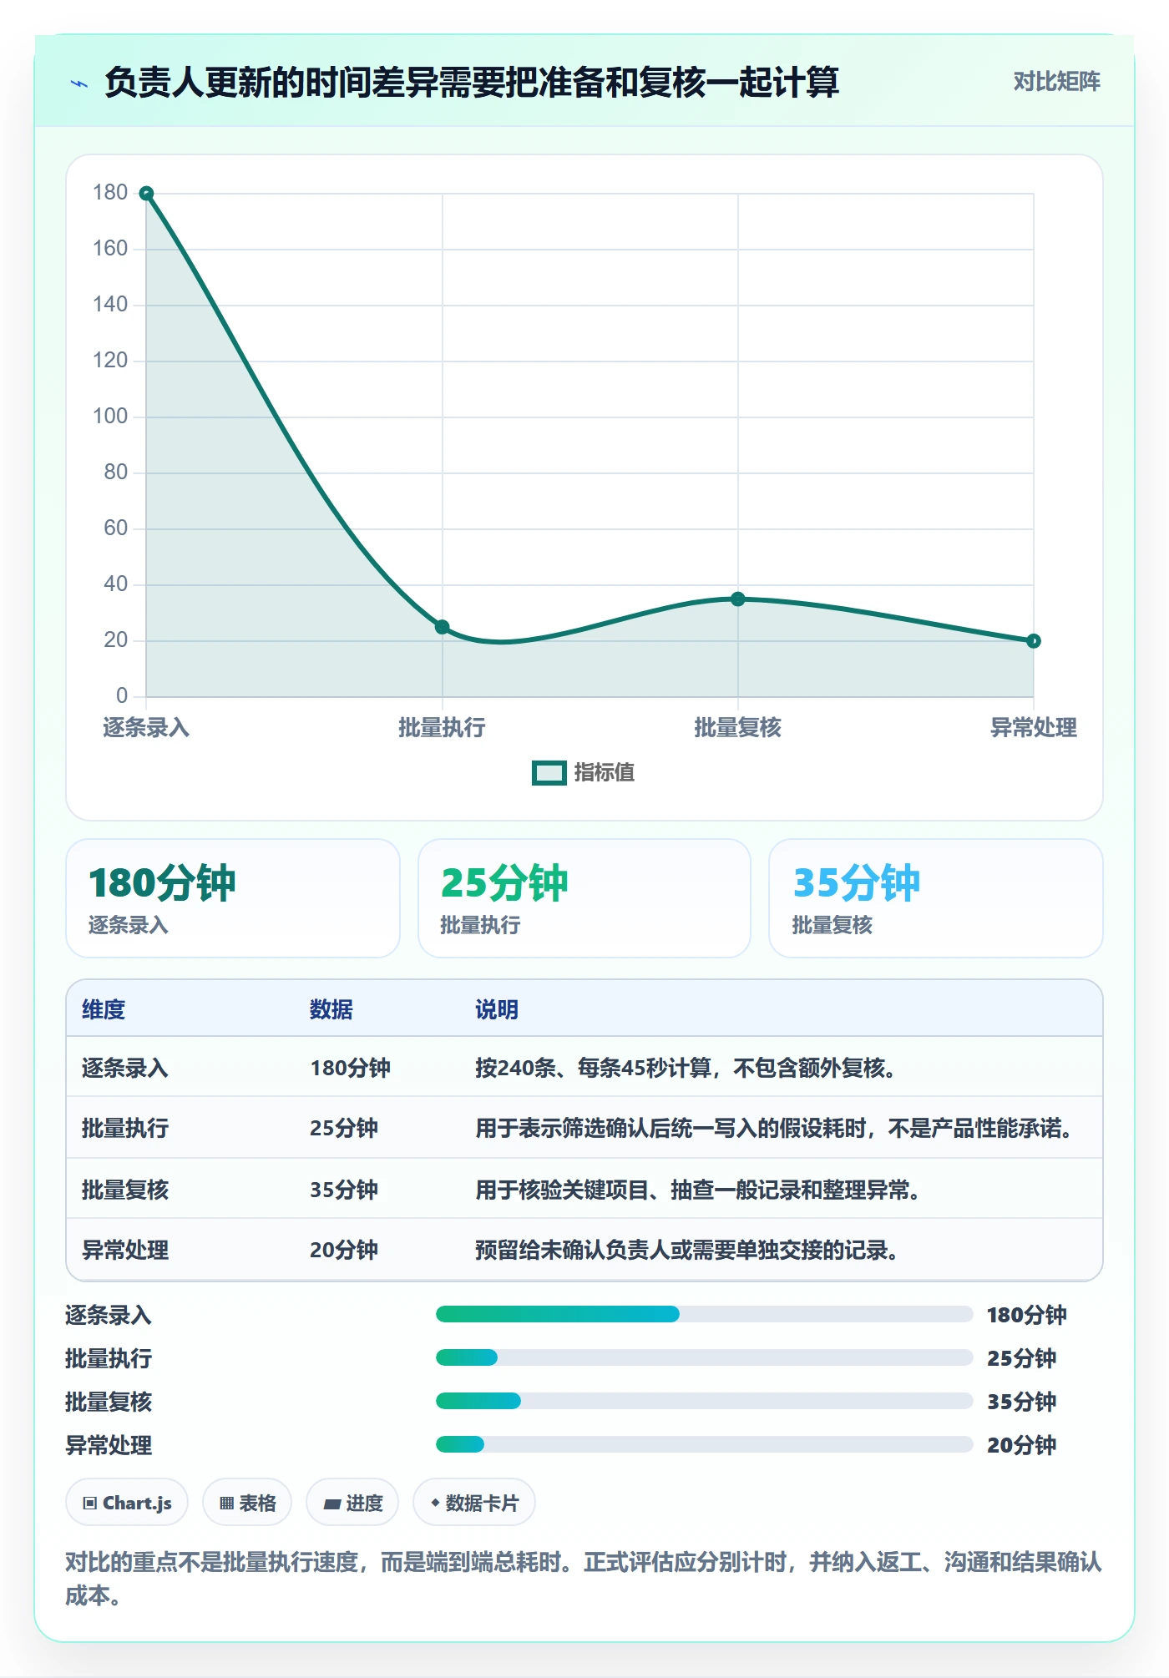Click the 数据卡片 tag chip
Viewport: 1169px width, 1678px height.
(x=474, y=1503)
